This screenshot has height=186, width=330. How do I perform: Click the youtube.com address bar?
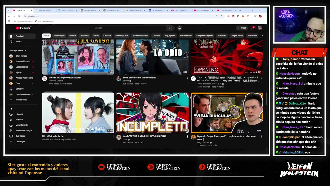tap(119, 16)
